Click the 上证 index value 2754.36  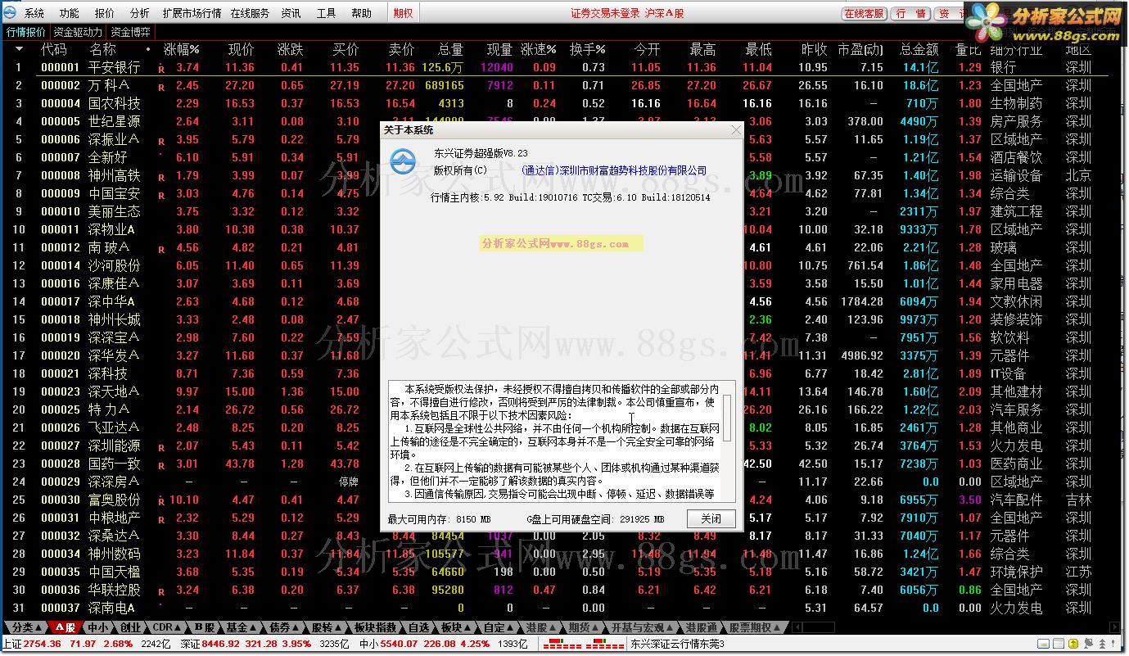(43, 645)
